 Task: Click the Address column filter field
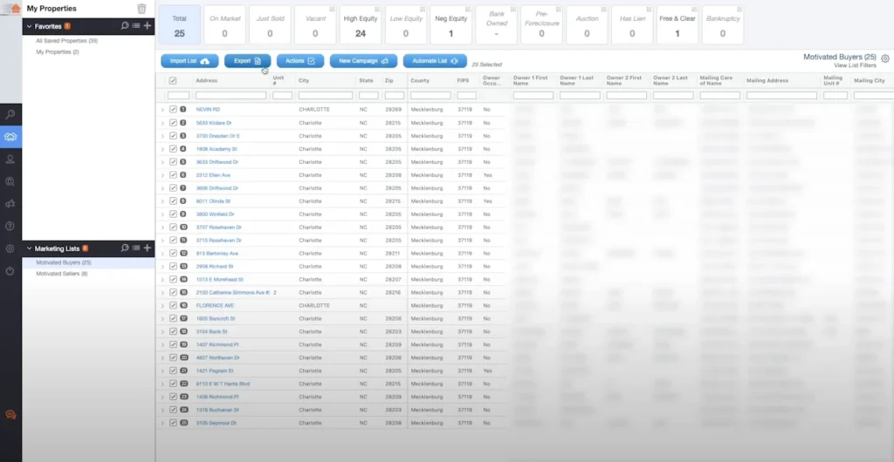(x=230, y=96)
